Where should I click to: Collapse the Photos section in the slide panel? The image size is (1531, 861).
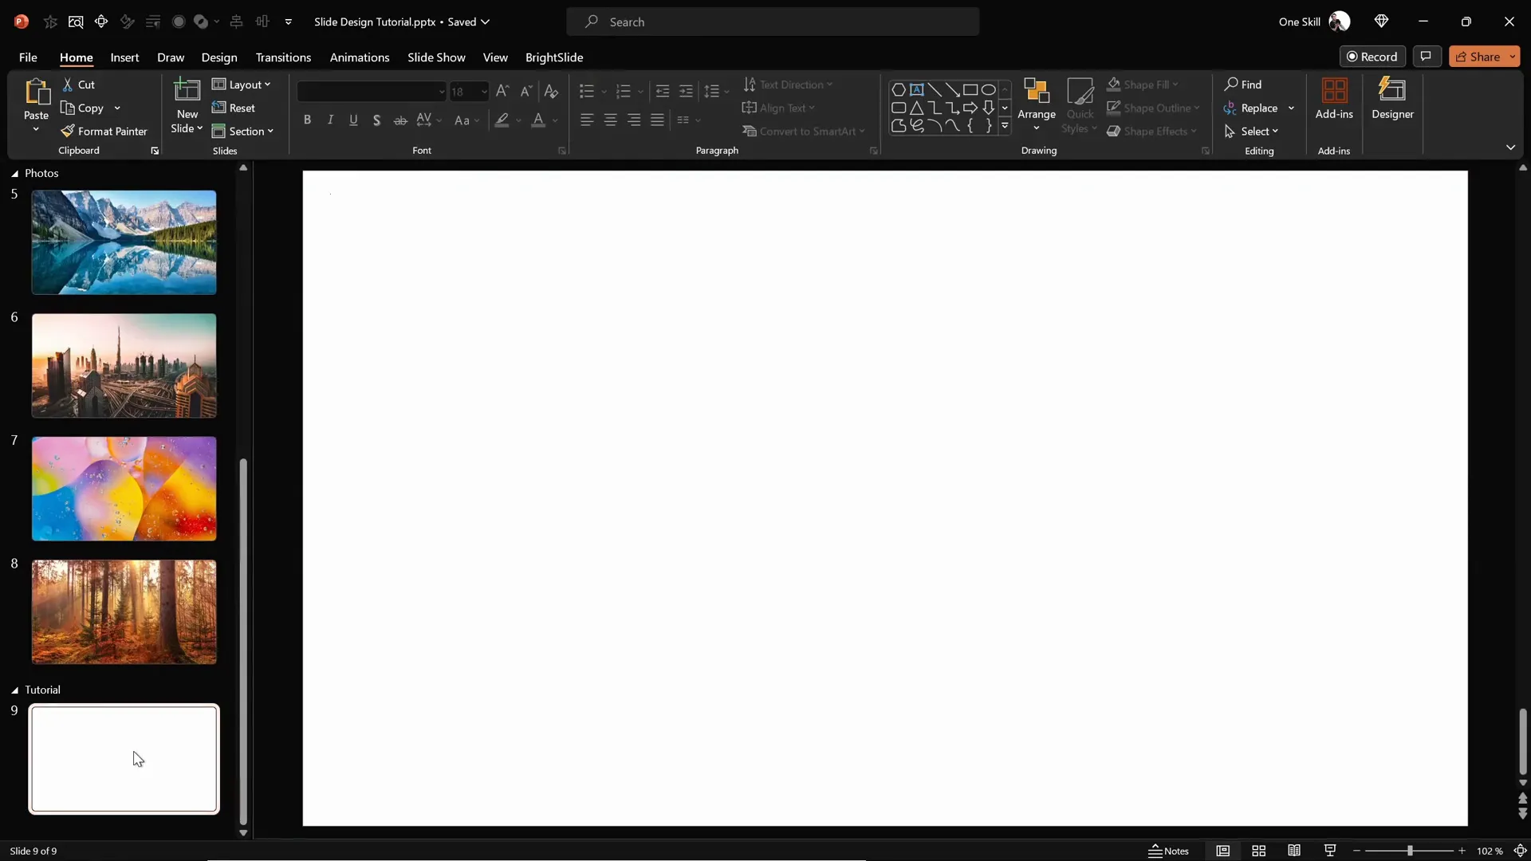tap(14, 173)
